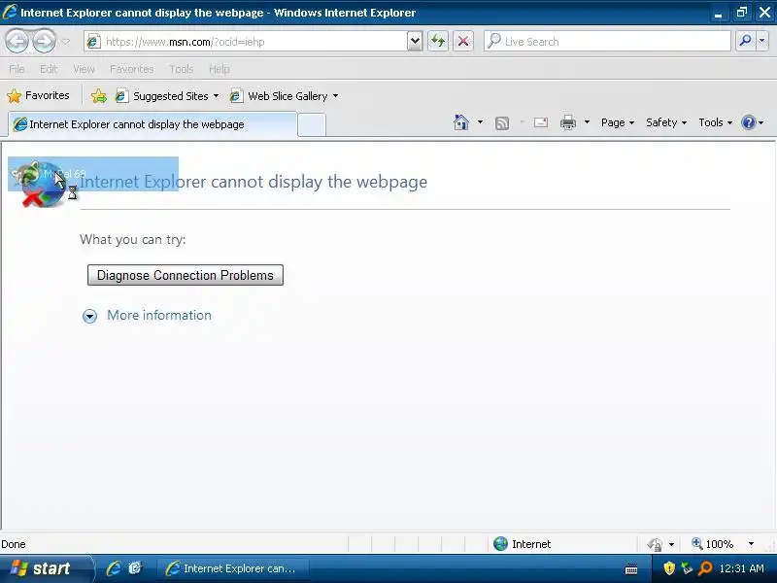Open the File menu

[17, 69]
